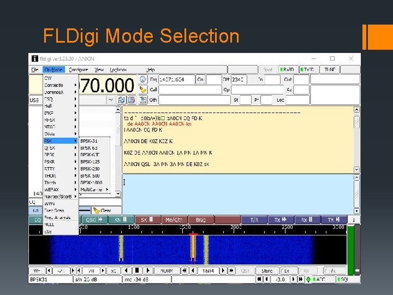Viewport: 393px width, 295px height.
Task: Expand the MultiCarrier submenu
Action: (94, 190)
